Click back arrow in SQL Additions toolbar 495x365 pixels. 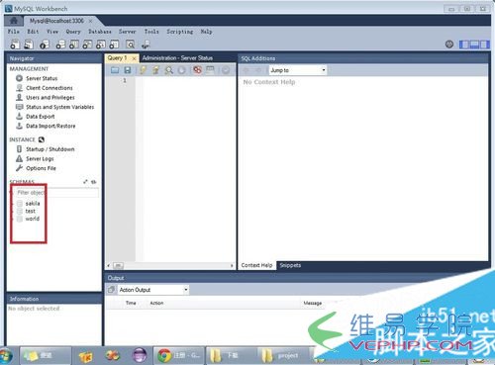point(247,70)
